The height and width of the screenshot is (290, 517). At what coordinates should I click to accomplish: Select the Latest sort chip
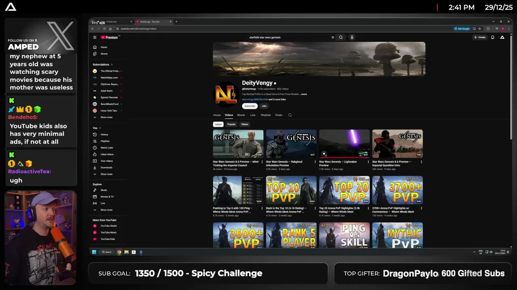(x=218, y=124)
